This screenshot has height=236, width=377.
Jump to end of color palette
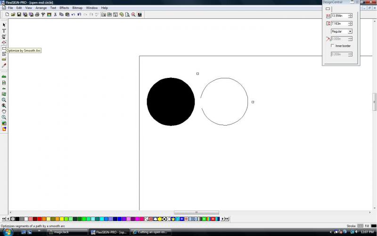pyautogui.click(x=227, y=219)
